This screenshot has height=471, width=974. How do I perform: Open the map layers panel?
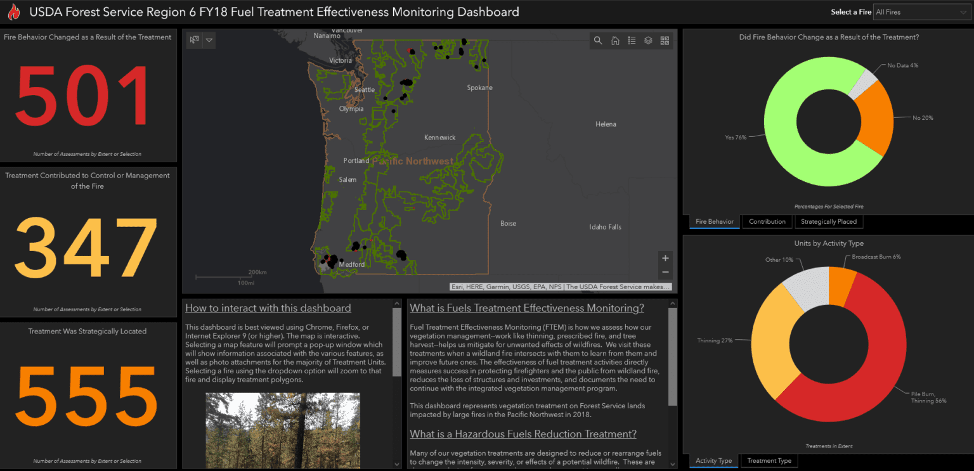point(648,41)
